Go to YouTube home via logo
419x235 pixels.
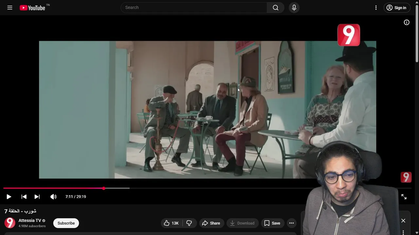32,8
